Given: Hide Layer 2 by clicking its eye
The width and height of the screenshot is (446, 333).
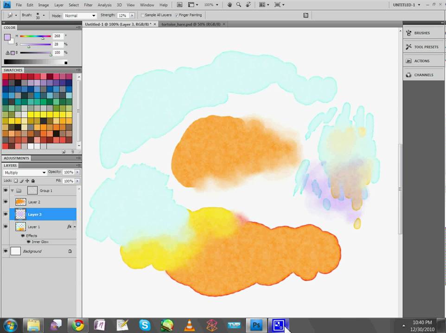Looking at the screenshot, I should [6, 202].
